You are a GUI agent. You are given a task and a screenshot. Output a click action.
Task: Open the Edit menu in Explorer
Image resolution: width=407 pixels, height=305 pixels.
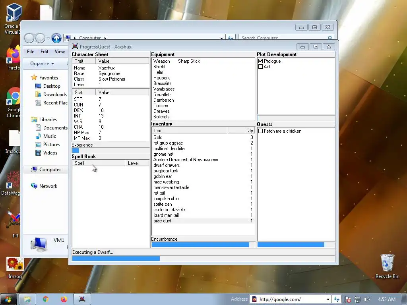[45, 52]
